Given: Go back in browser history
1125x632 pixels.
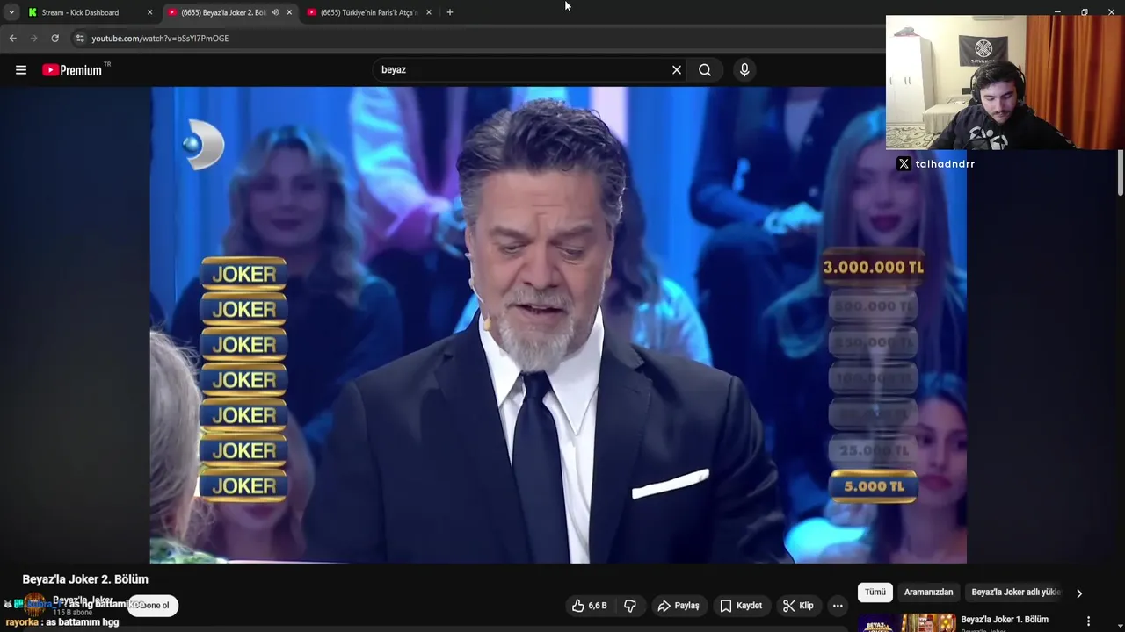Looking at the screenshot, I should 12,39.
